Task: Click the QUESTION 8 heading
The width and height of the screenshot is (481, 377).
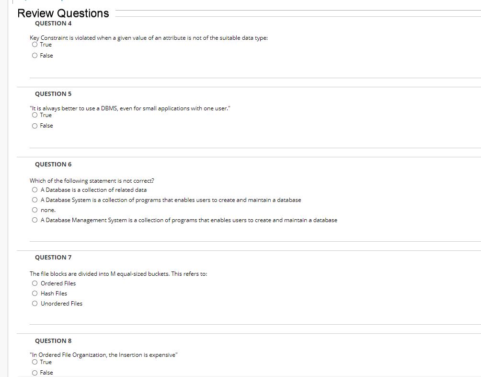Action: [53, 341]
